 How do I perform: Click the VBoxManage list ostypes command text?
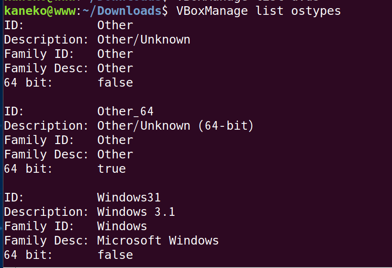tap(258, 11)
